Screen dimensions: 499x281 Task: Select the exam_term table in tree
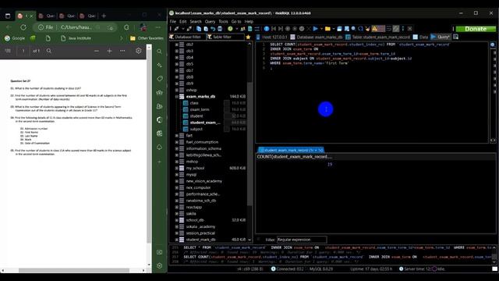click(200, 109)
